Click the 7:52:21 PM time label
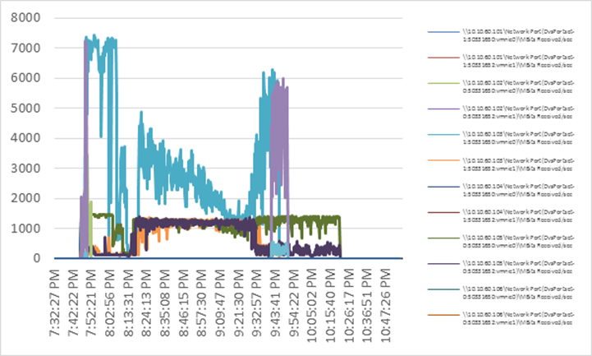 (91, 303)
